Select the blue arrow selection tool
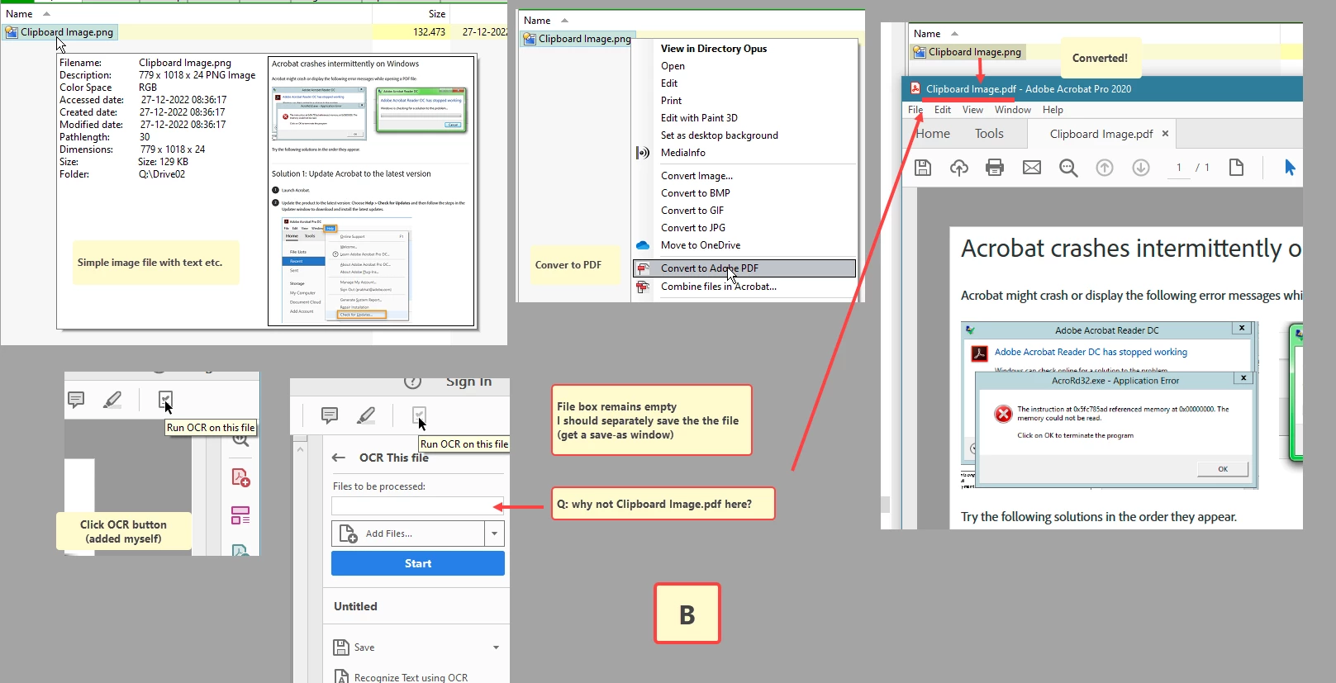This screenshot has height=683, width=1336. (1290, 168)
